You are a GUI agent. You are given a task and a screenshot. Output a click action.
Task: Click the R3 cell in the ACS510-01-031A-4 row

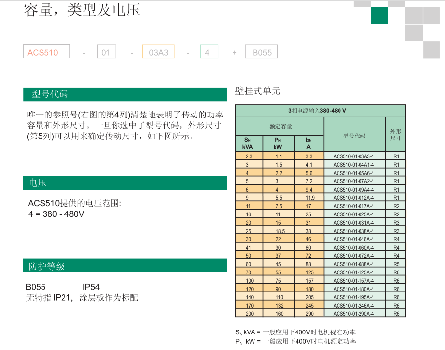coord(396,223)
